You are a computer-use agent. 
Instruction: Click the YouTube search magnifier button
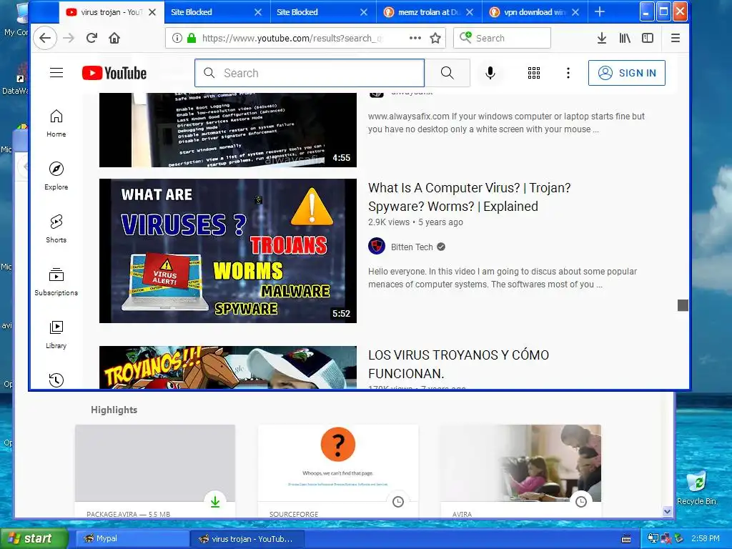tap(447, 73)
